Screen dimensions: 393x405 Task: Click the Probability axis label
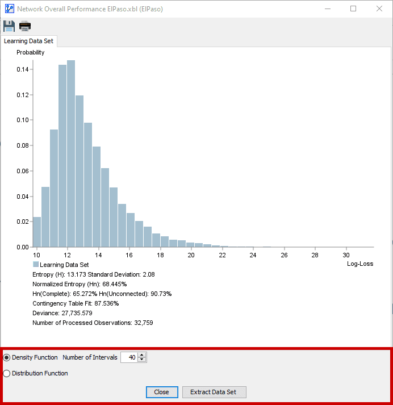[x=31, y=52]
